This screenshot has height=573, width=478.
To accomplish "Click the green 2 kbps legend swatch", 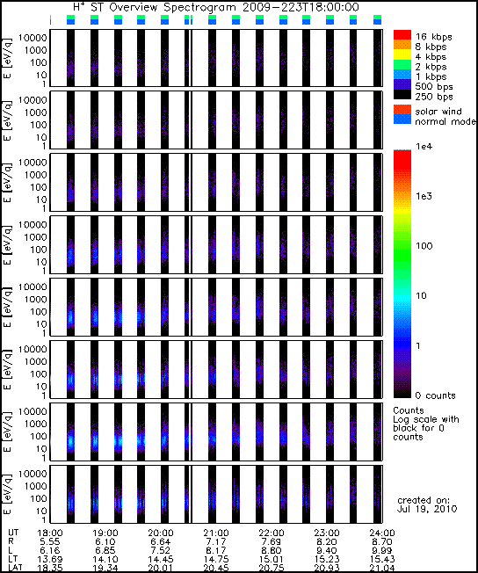I will click(402, 64).
